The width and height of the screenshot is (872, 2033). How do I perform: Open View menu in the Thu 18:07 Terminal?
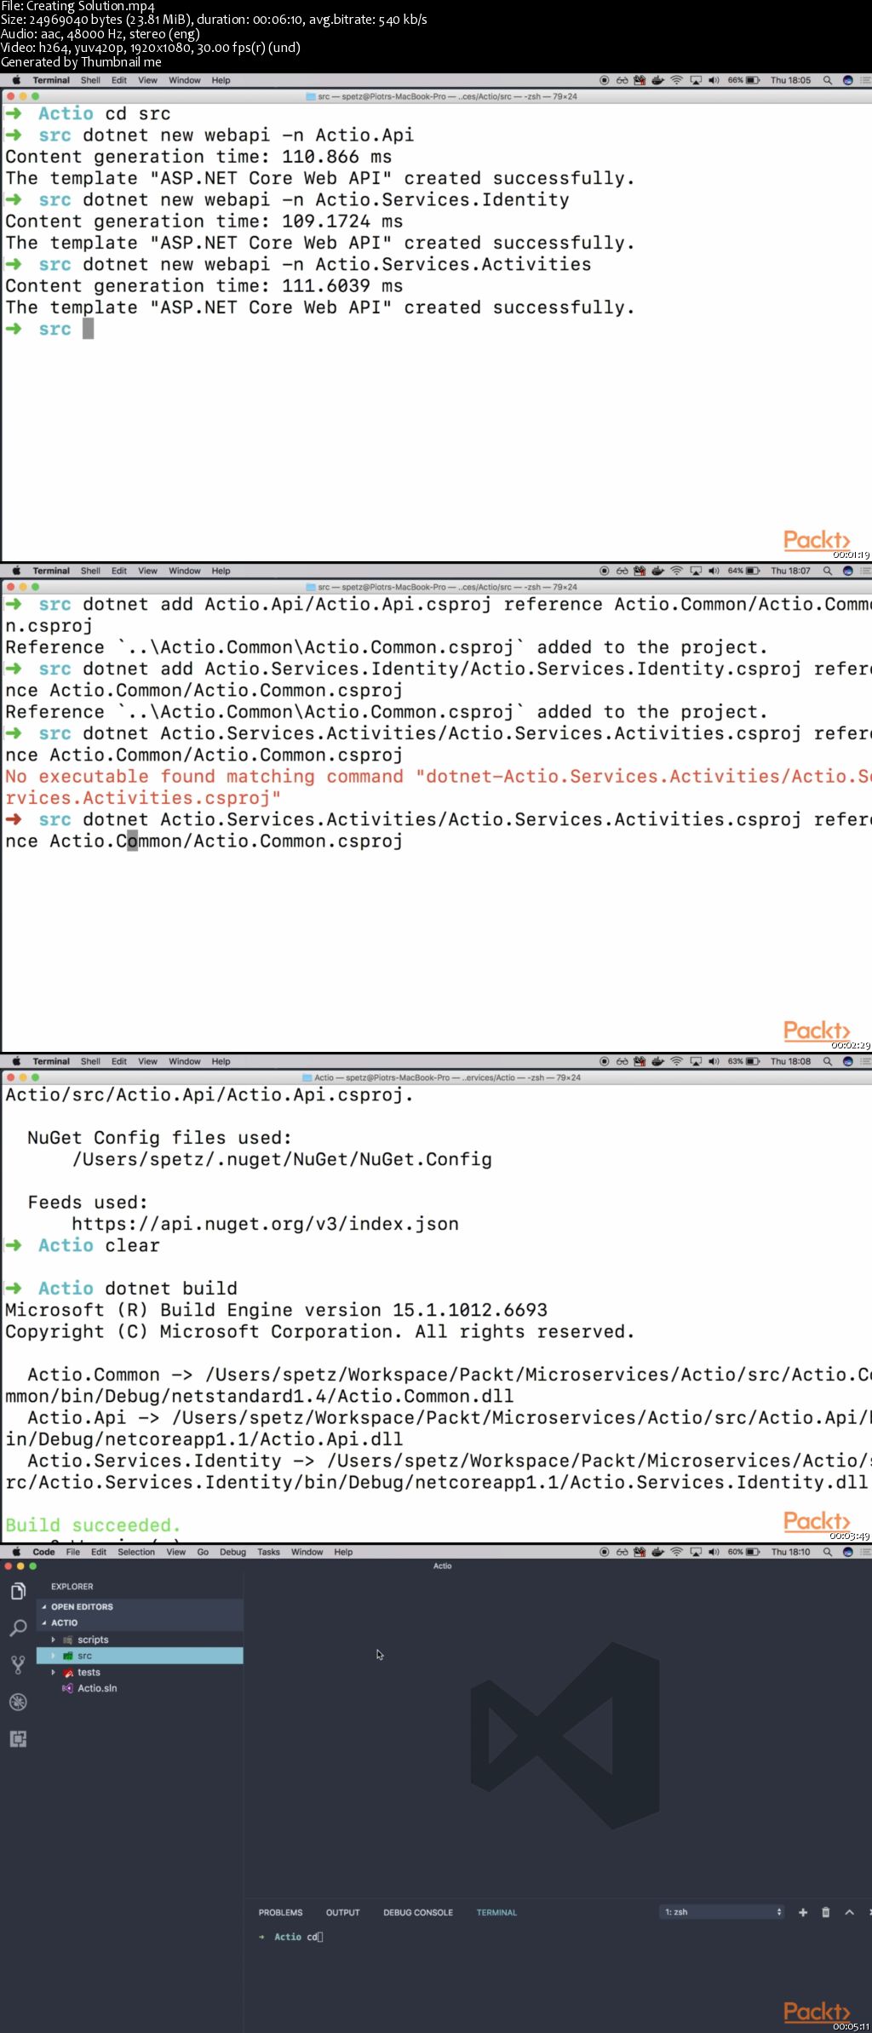click(x=147, y=571)
